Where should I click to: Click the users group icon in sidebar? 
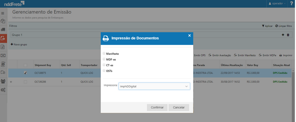3,81
